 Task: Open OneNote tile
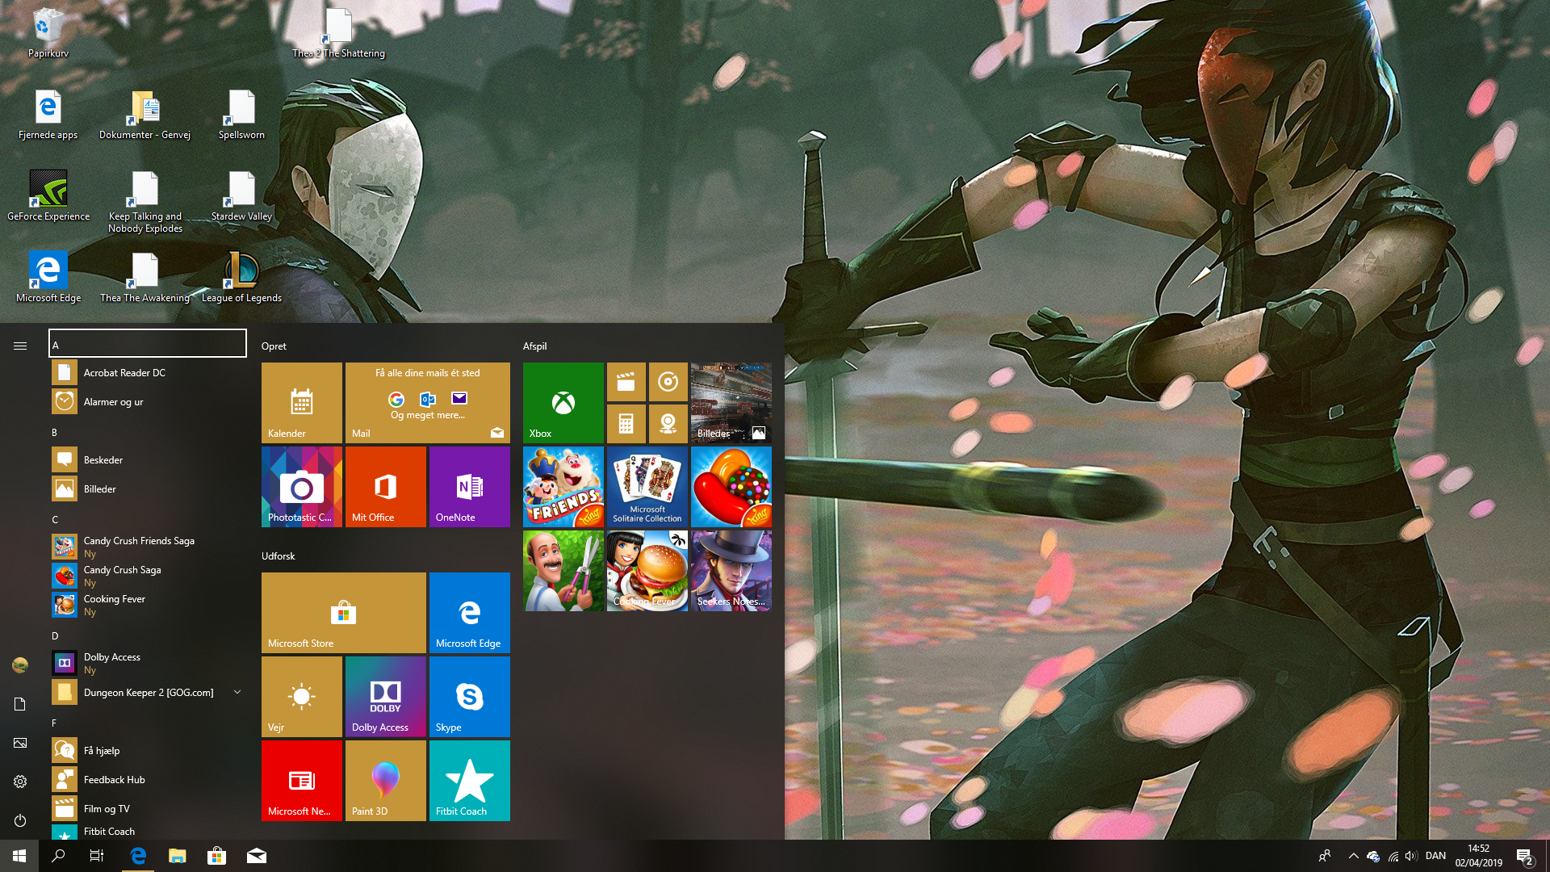click(x=469, y=486)
